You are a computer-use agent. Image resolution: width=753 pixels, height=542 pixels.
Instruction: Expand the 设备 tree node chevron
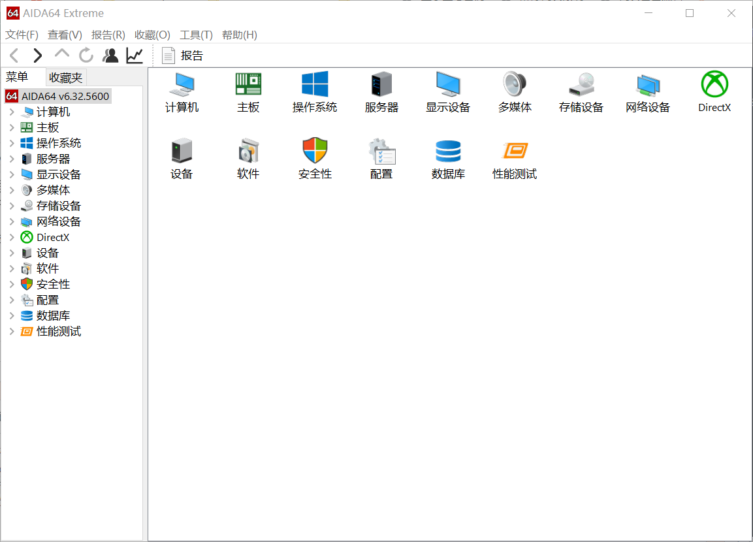12,253
